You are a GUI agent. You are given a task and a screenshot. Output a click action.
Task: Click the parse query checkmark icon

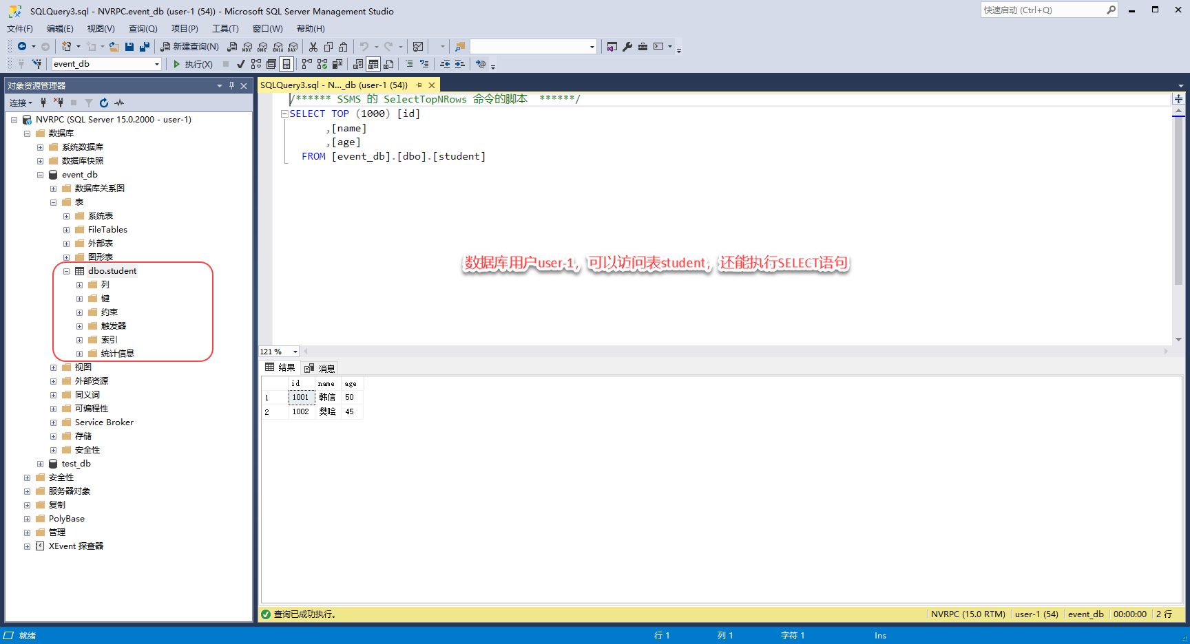(x=240, y=64)
